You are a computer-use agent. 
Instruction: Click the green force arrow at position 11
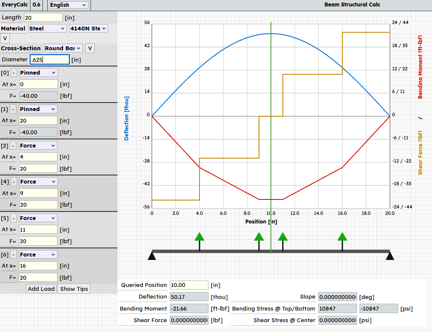283,237
